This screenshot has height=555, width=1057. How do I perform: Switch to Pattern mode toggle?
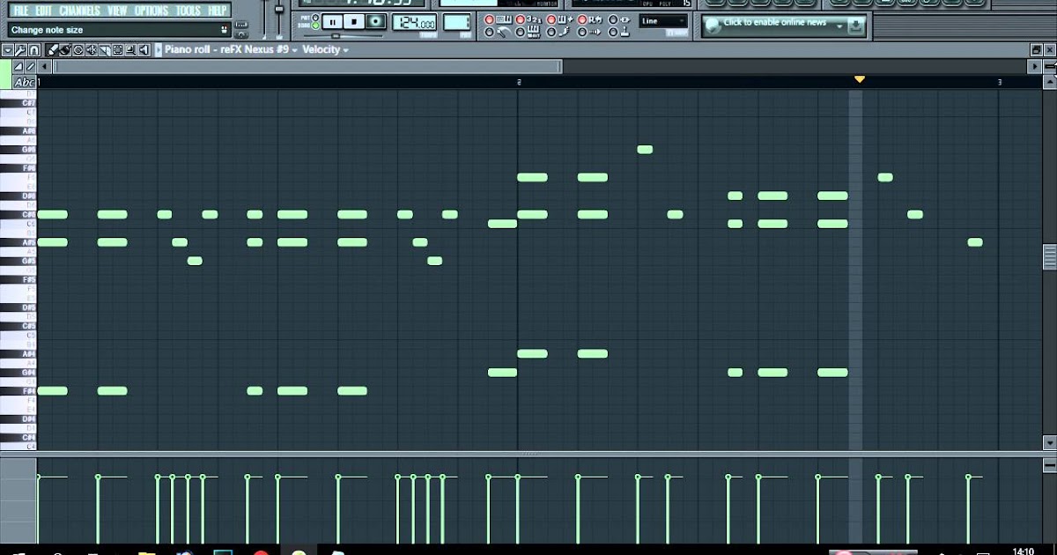(314, 17)
